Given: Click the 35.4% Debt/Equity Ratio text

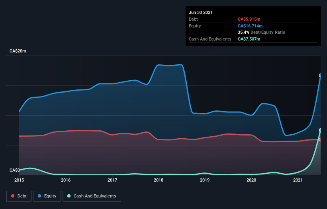Looking at the screenshot, I should pyautogui.click(x=262, y=32).
